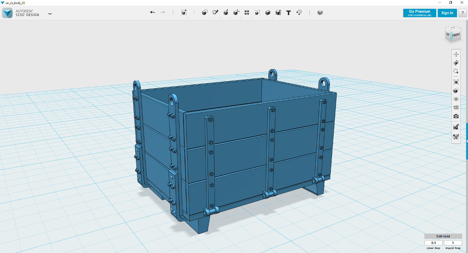Select the Zoom magnifier tool
The image size is (468, 253).
tap(456, 72)
